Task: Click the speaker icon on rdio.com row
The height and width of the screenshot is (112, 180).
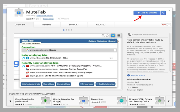Action: click(111, 58)
